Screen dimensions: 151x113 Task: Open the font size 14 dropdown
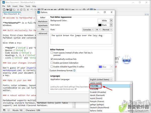pyautogui.click(x=98, y=30)
